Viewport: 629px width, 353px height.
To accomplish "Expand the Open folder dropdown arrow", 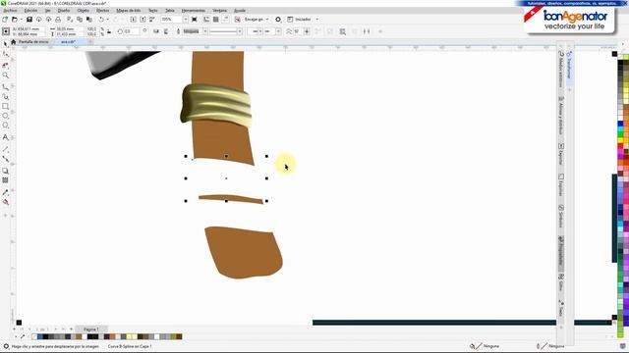I will tap(22, 20).
